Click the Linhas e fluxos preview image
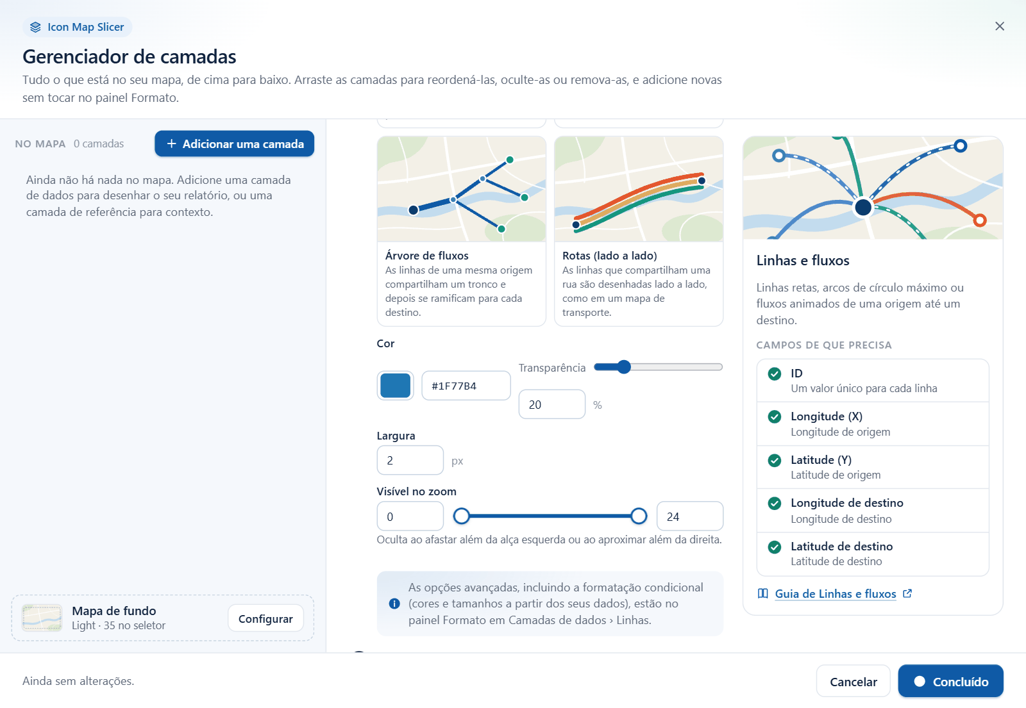Screen dimensions: 1026x708 [873, 188]
